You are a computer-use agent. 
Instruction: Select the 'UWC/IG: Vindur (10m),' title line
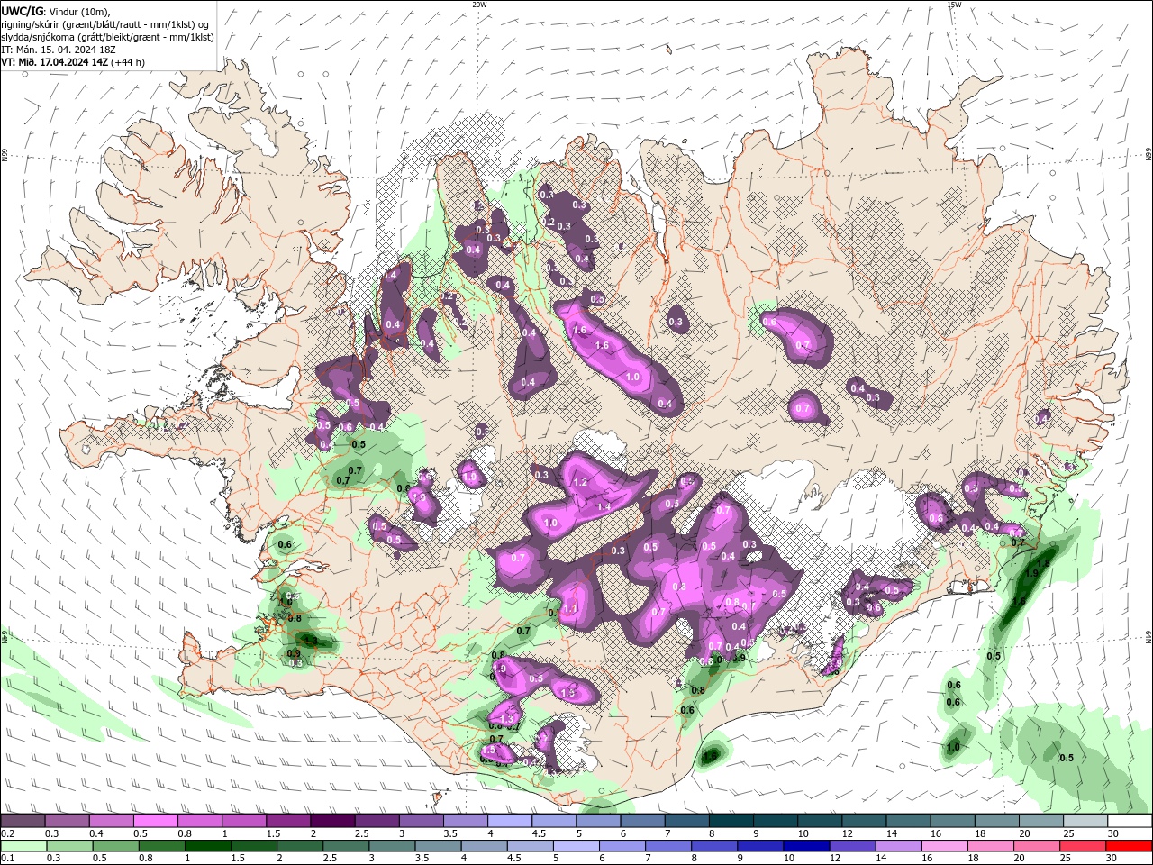(x=56, y=11)
